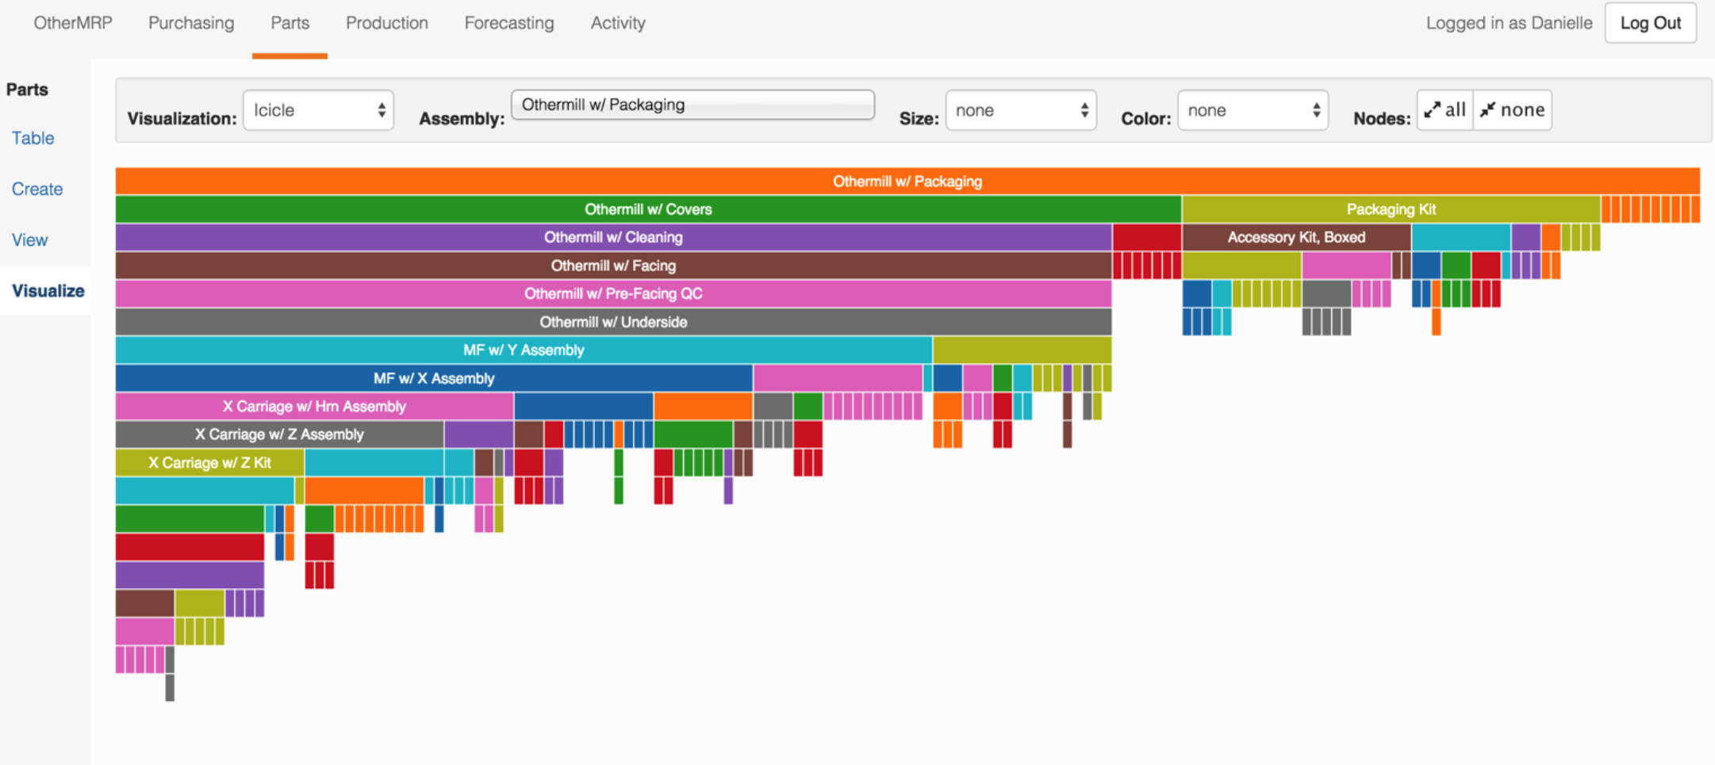
Task: Click the X Carriage w/ Z Kit node
Action: (209, 462)
